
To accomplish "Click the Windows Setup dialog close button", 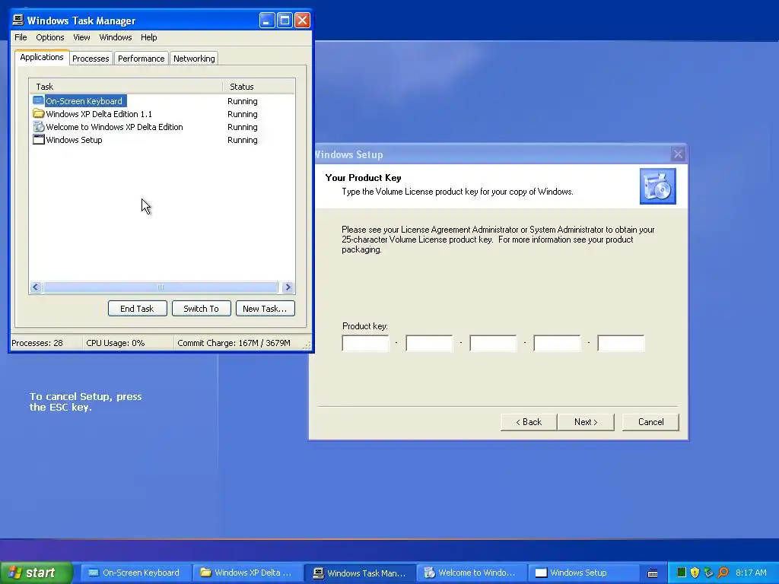I will (678, 154).
